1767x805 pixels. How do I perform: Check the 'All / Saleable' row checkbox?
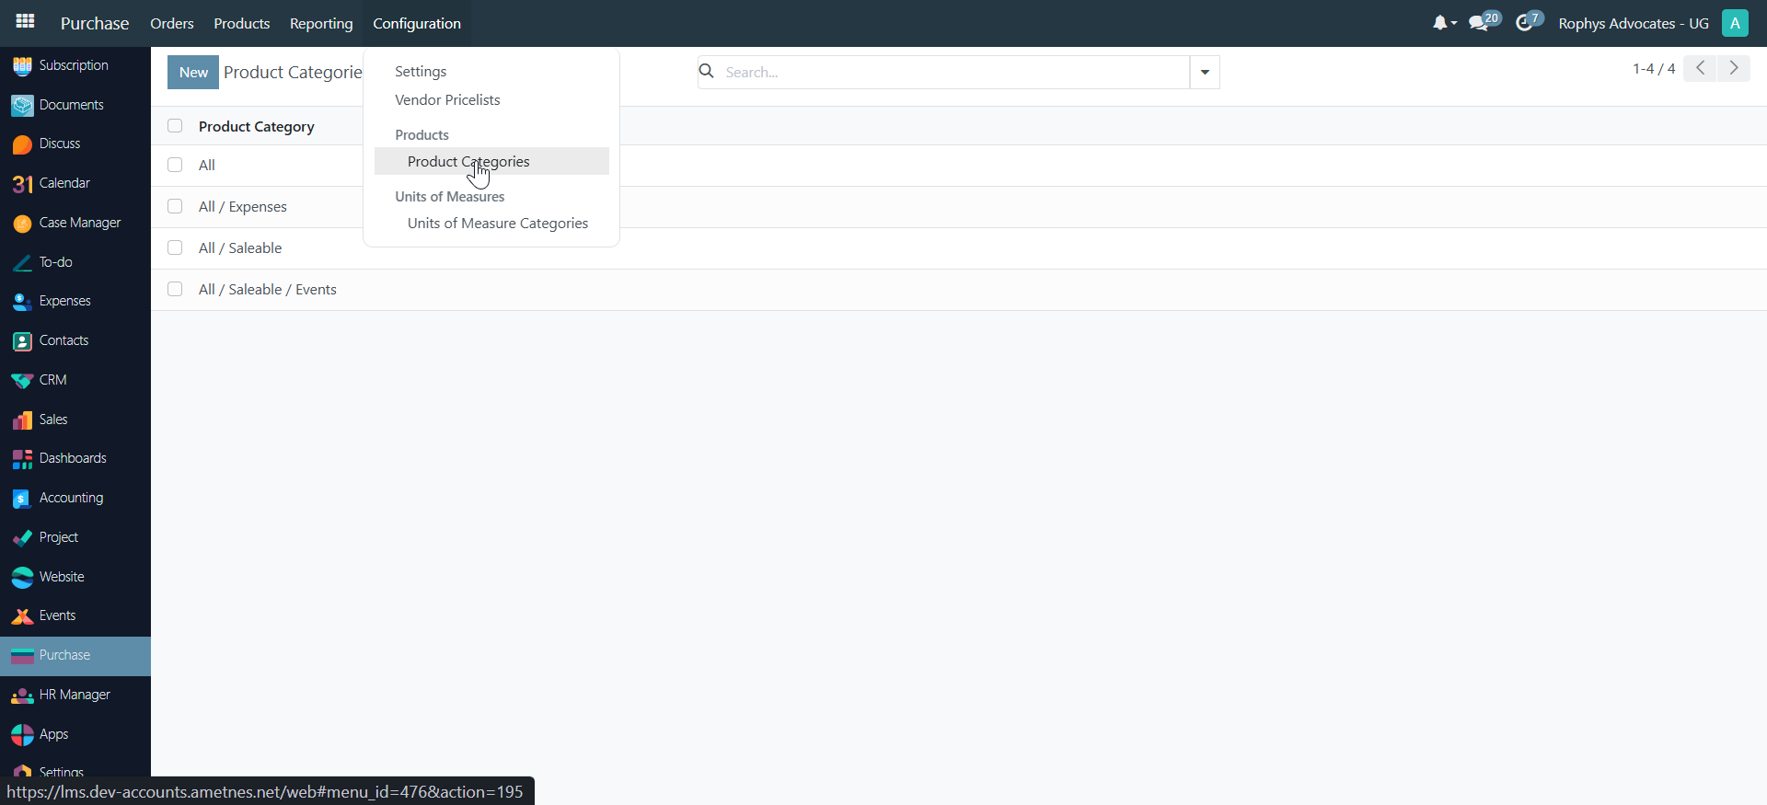tap(175, 247)
